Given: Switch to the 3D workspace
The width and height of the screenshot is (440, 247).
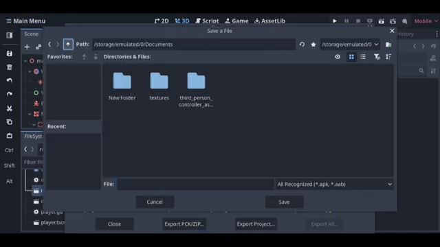Looking at the screenshot, I should click(x=181, y=21).
